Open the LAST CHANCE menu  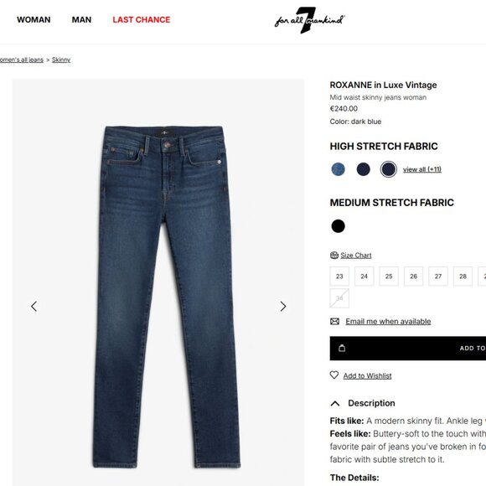142,20
